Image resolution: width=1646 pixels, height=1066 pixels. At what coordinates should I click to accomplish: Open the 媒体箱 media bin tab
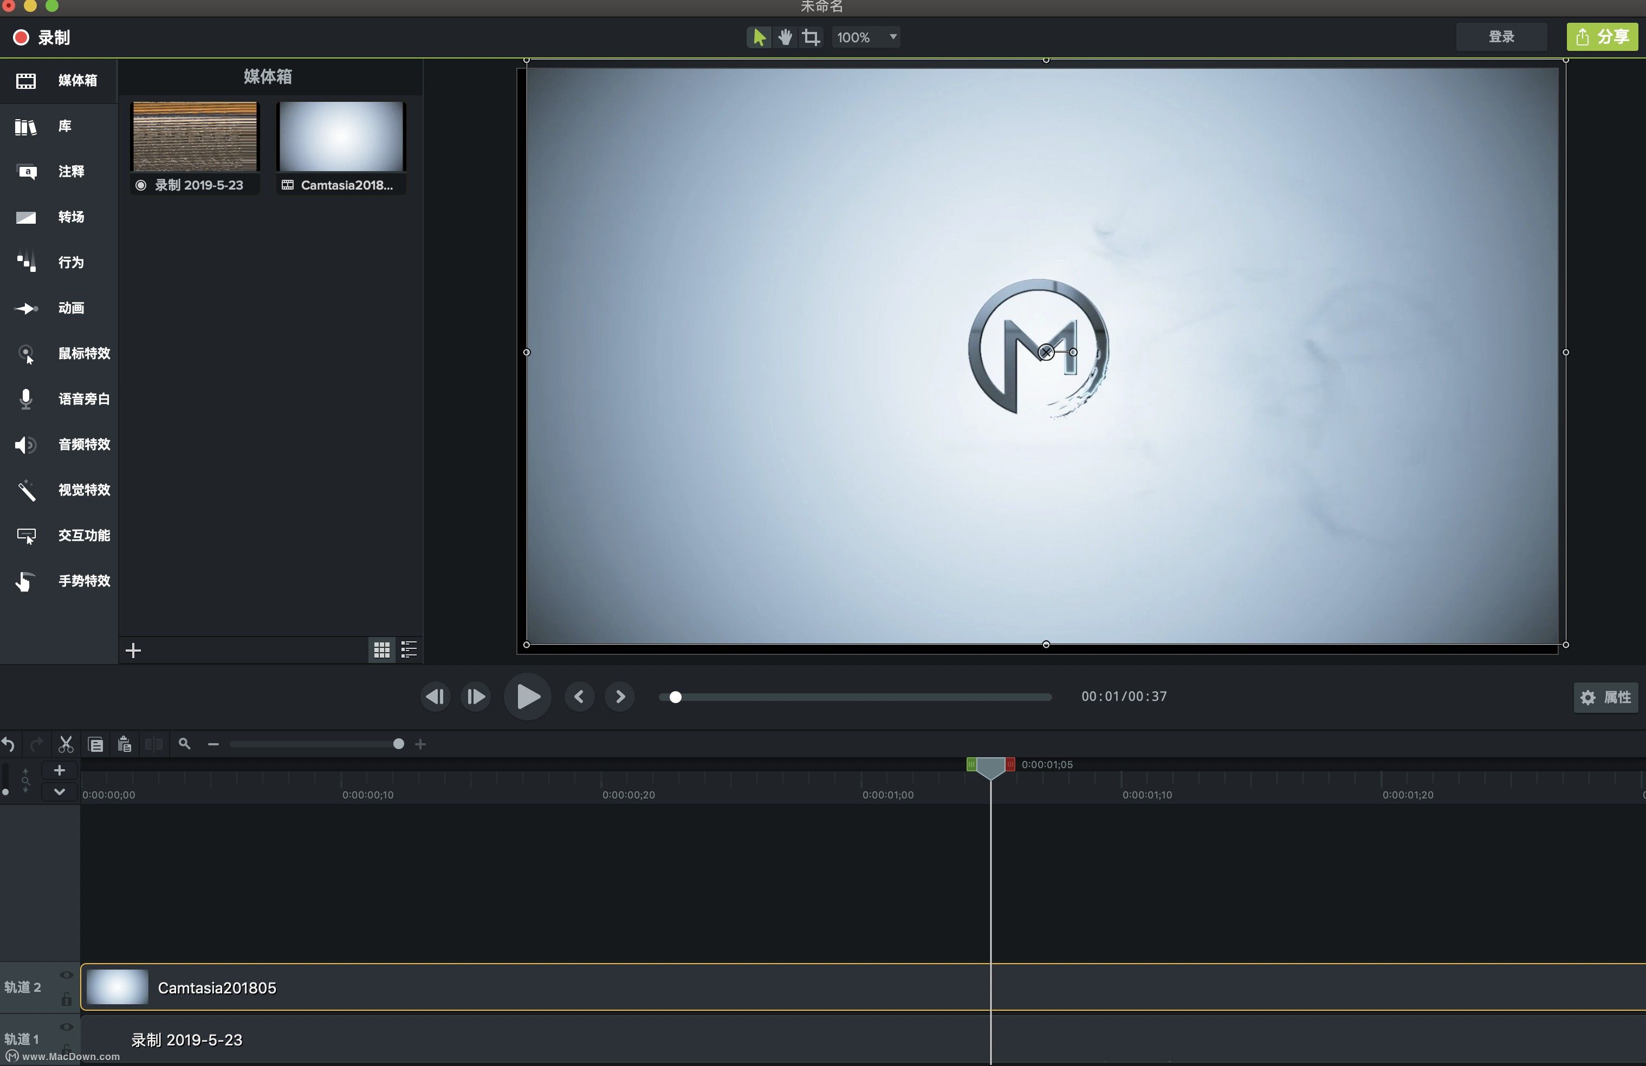58,80
